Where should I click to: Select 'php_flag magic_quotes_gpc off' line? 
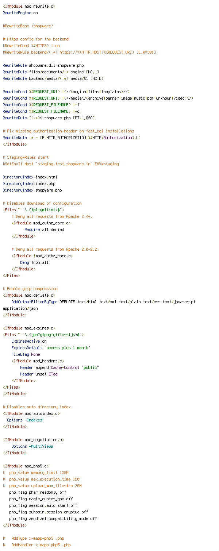[41, 499]
